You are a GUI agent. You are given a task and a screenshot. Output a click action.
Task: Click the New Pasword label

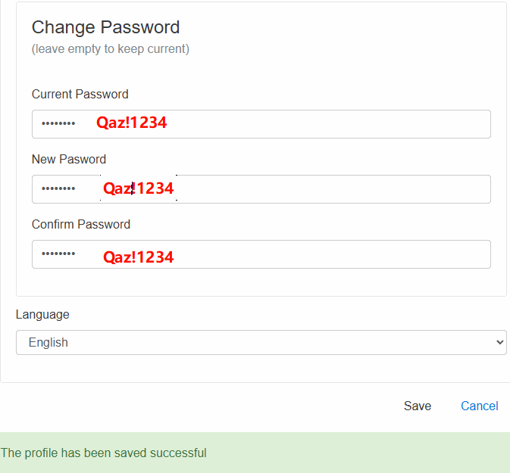(x=69, y=159)
